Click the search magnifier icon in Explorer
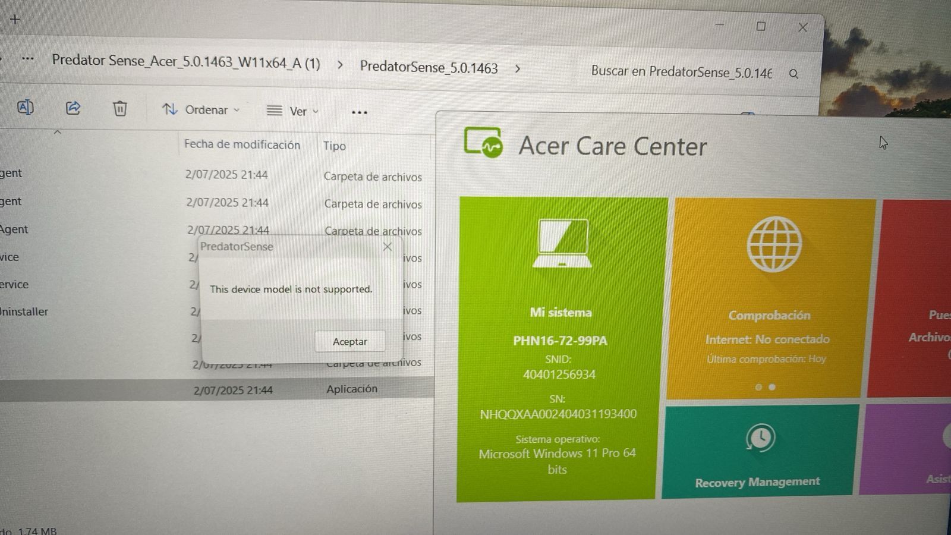 pos(793,74)
